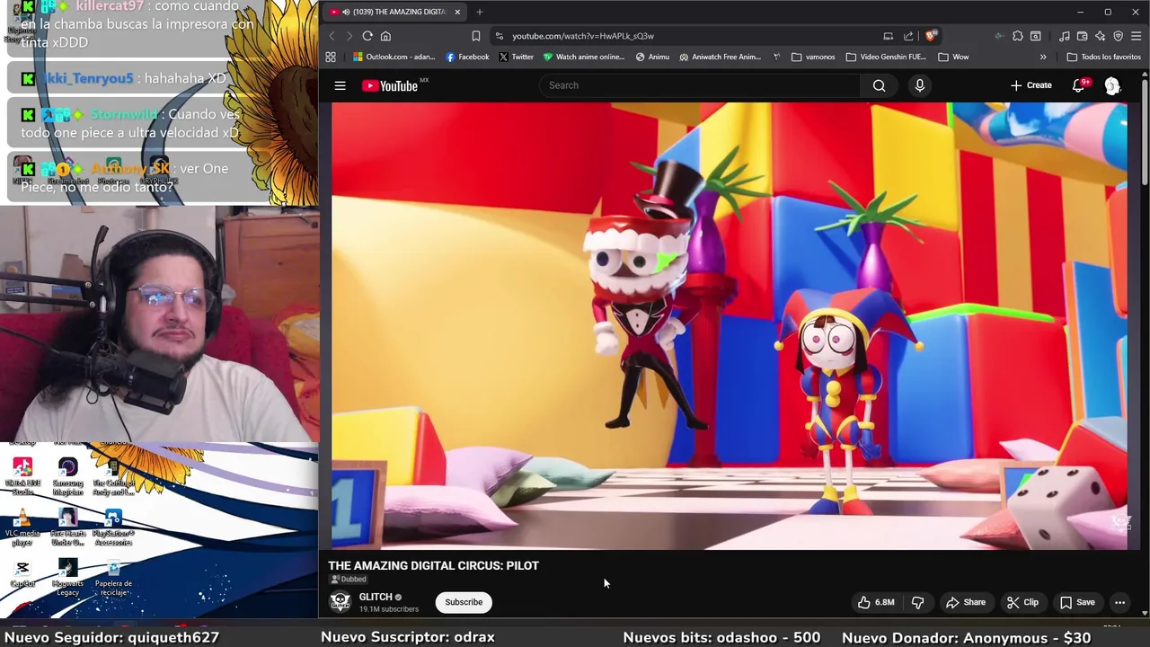Reload the page in the browser
The image size is (1150, 647).
coord(367,36)
